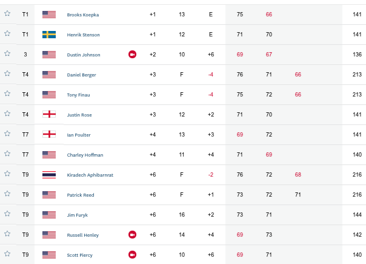Star Dustin Johnson as a favorite
This screenshot has width=366, height=264.
7,53
